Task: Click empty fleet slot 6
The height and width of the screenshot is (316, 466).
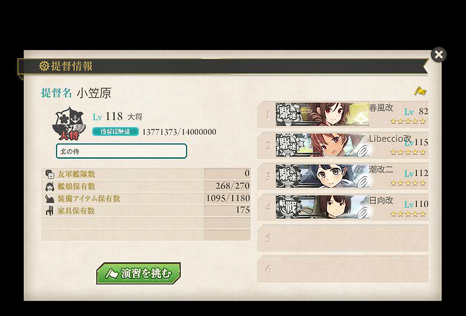Action: (x=343, y=269)
